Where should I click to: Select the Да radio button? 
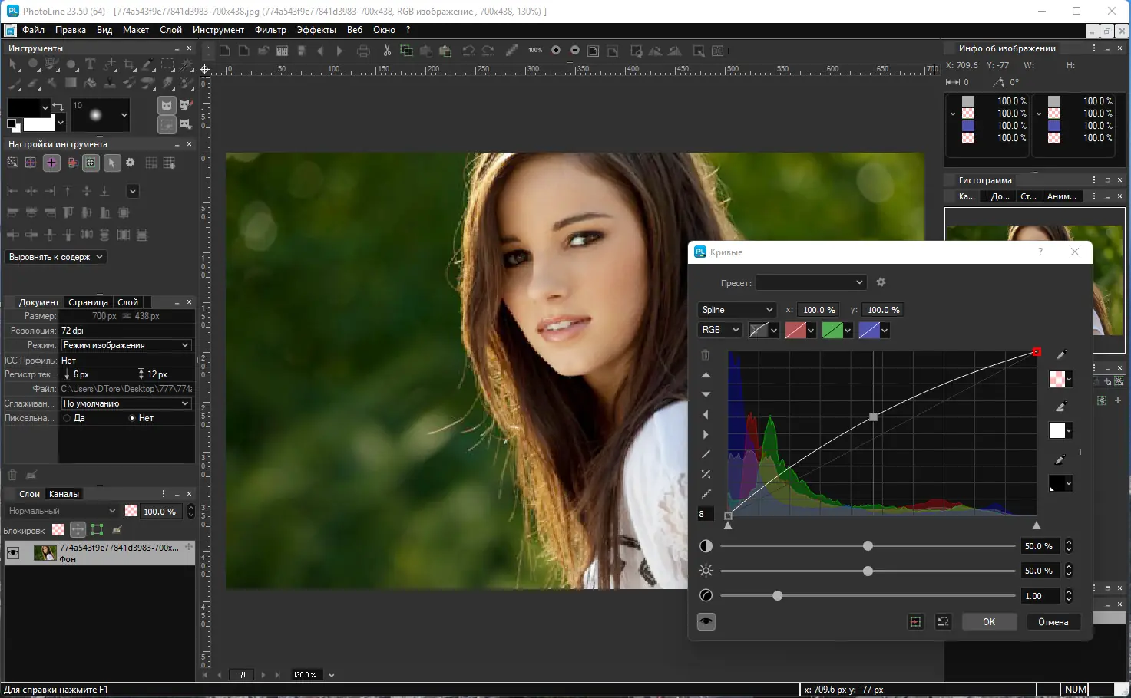coord(68,418)
